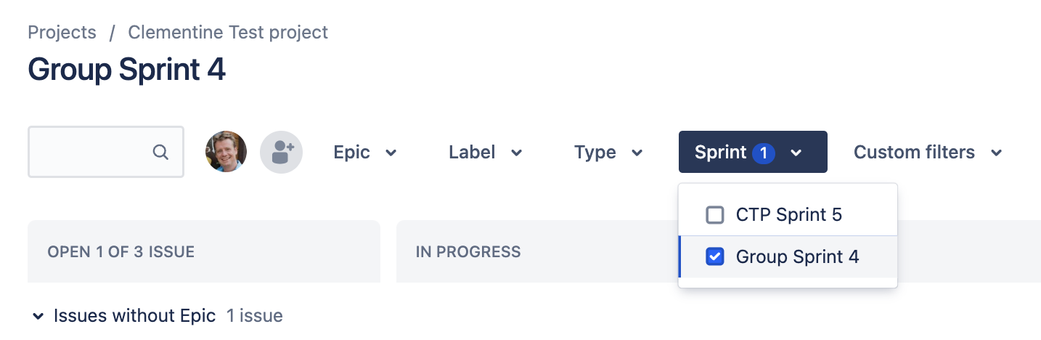Open the Projects breadcrumb link

[62, 33]
